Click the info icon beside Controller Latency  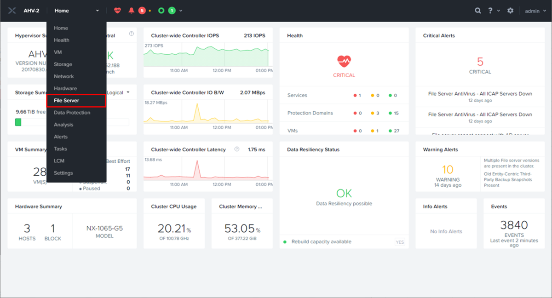[237, 149]
